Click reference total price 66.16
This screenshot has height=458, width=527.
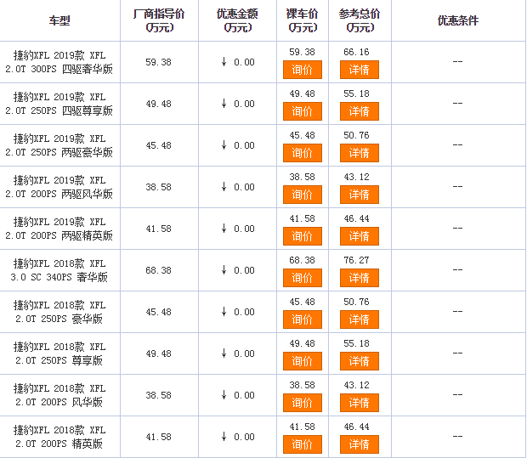click(x=356, y=52)
